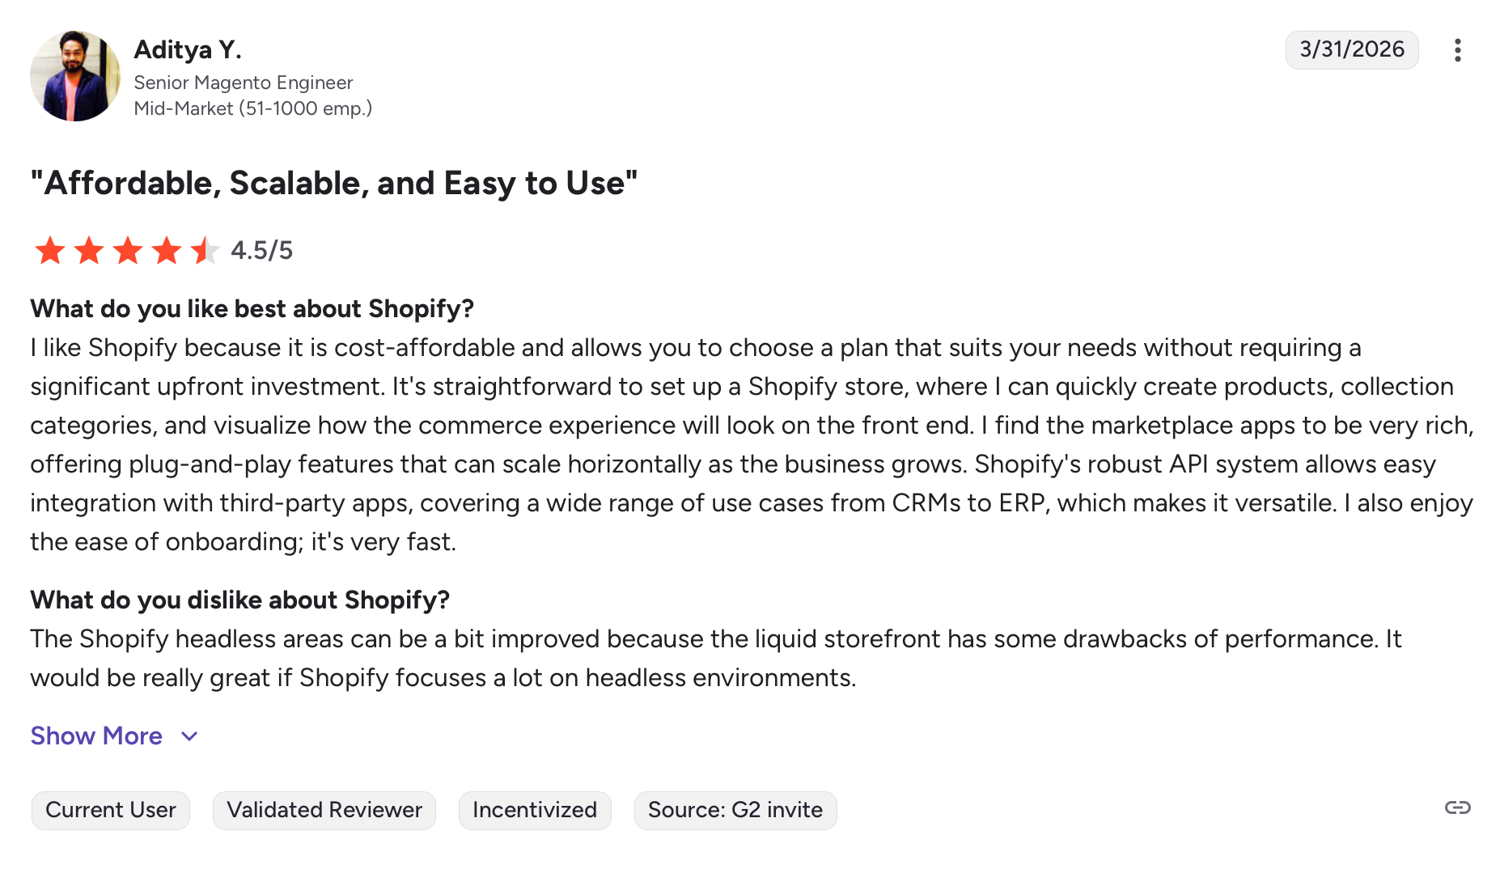
Task: Click the third star in the rating
Action: click(128, 251)
